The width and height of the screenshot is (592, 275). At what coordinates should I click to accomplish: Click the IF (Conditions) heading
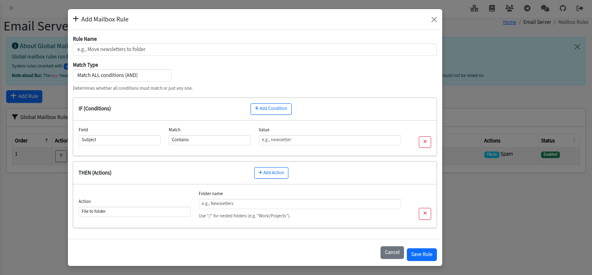point(95,109)
